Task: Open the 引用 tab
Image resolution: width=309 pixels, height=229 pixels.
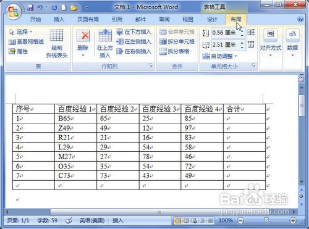Action: click(117, 19)
